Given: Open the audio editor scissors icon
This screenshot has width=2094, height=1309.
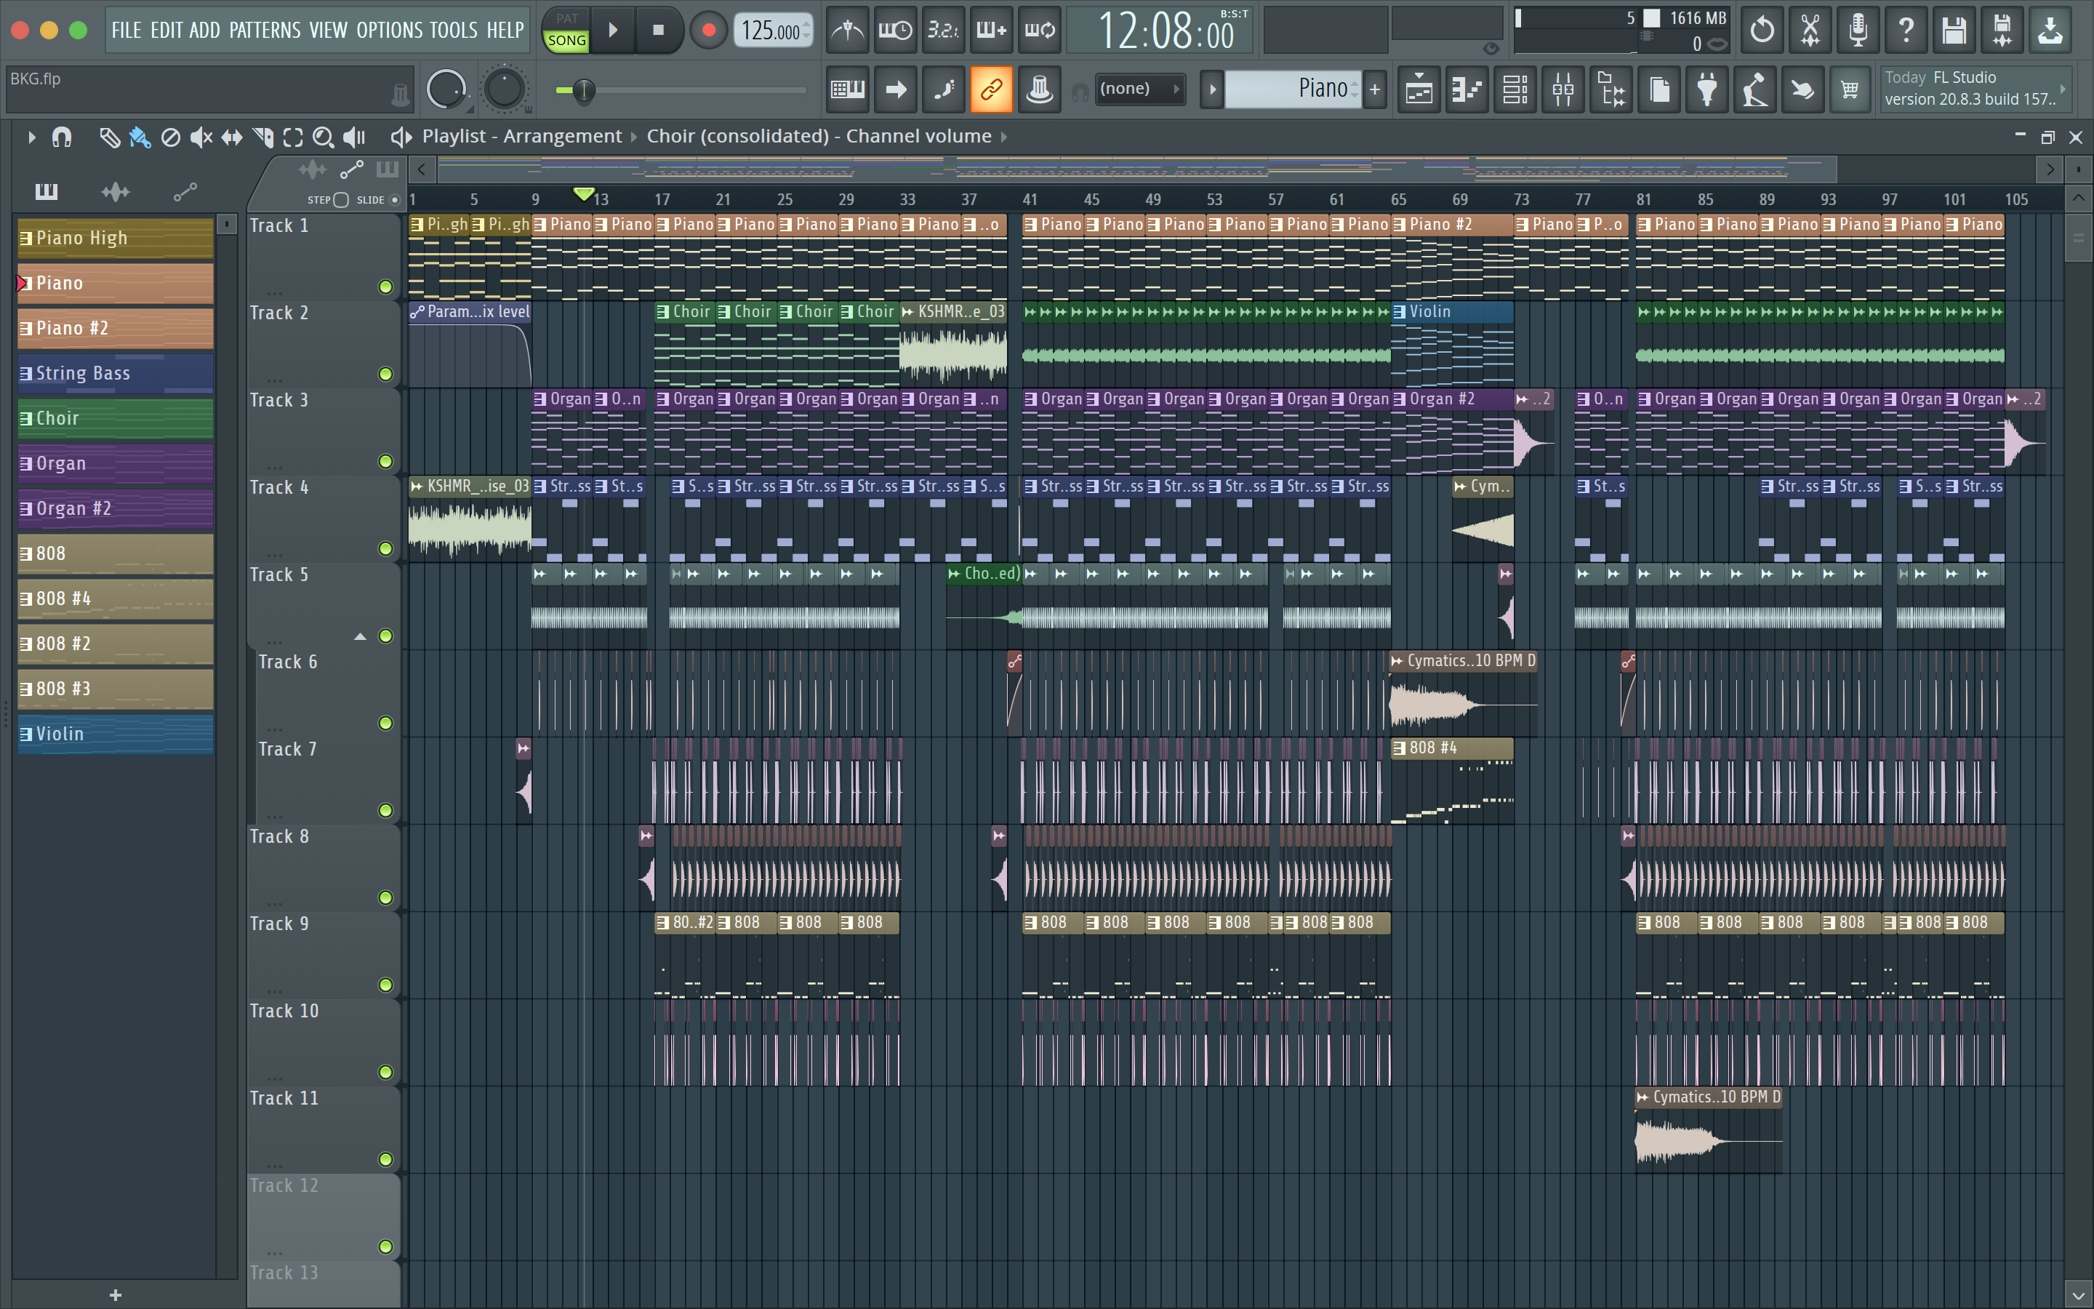Looking at the screenshot, I should 1809,31.
